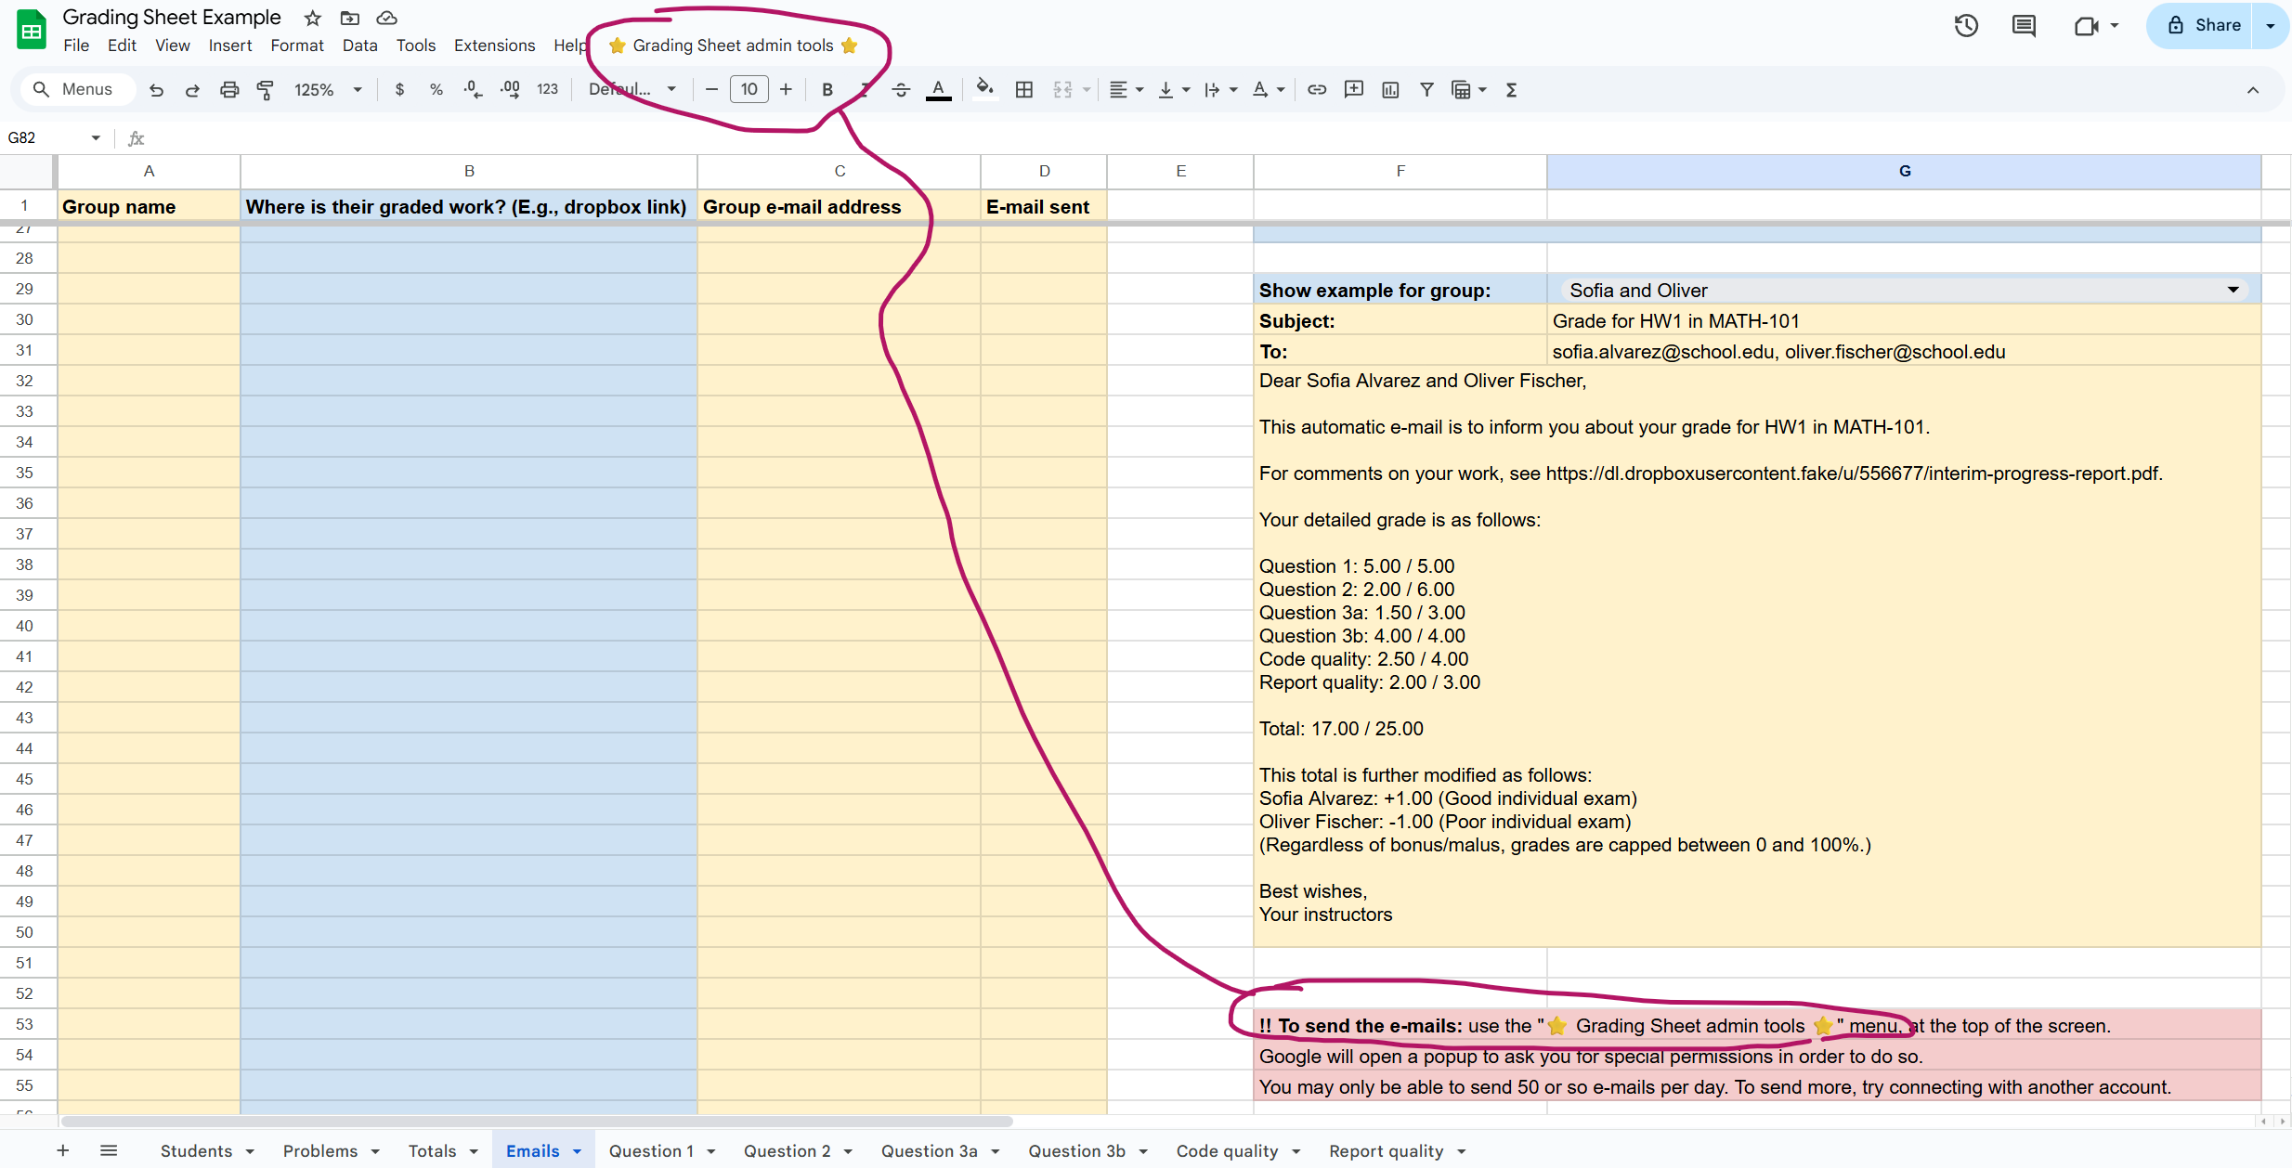The width and height of the screenshot is (2292, 1168).
Task: Open the comments panel icon
Action: (x=2024, y=26)
